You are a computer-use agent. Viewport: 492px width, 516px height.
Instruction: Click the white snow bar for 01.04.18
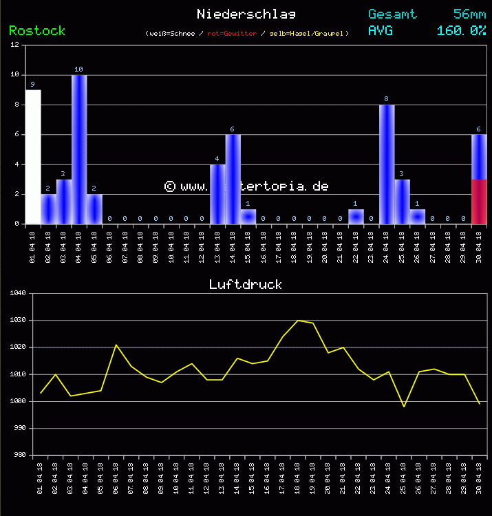tap(33, 157)
